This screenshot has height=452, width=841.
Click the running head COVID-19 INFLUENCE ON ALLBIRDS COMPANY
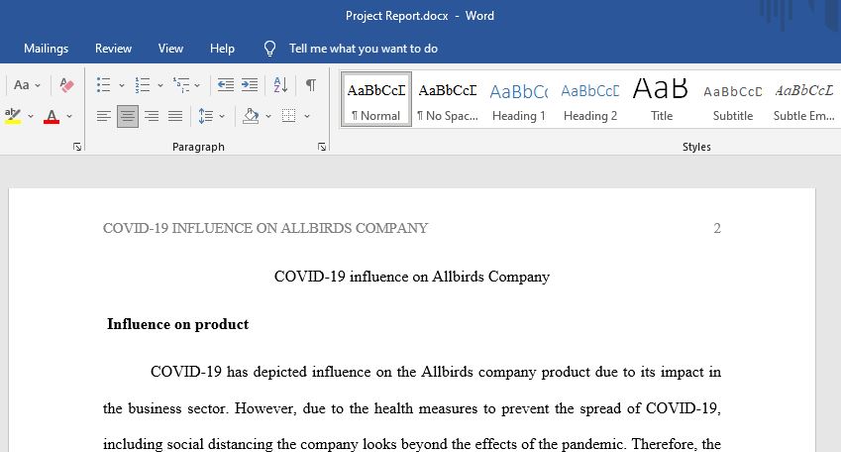pos(265,228)
